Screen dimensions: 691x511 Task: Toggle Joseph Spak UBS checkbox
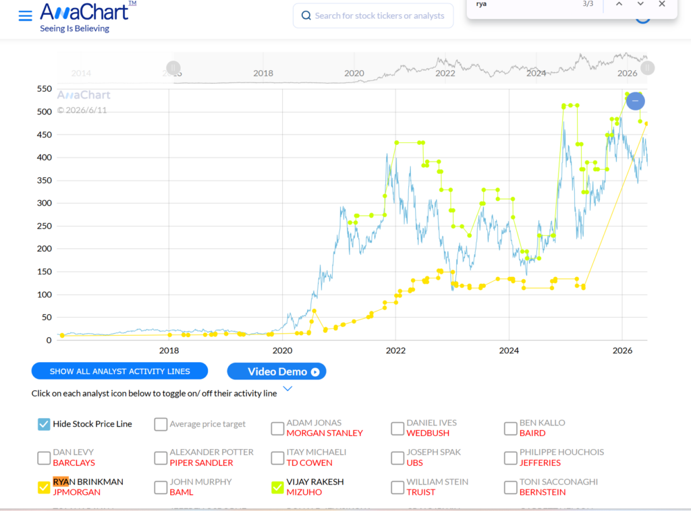(397, 458)
